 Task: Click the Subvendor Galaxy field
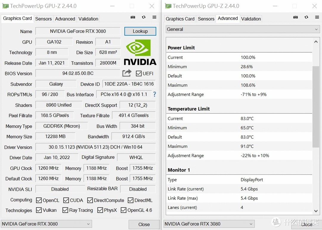56,84
